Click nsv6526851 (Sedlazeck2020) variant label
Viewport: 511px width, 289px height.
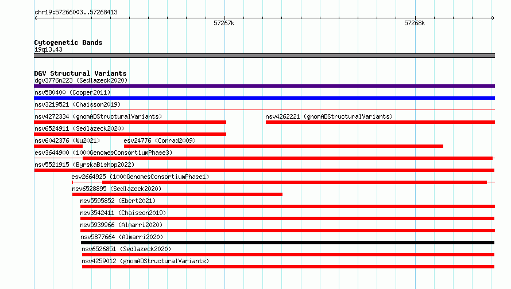[126, 249]
